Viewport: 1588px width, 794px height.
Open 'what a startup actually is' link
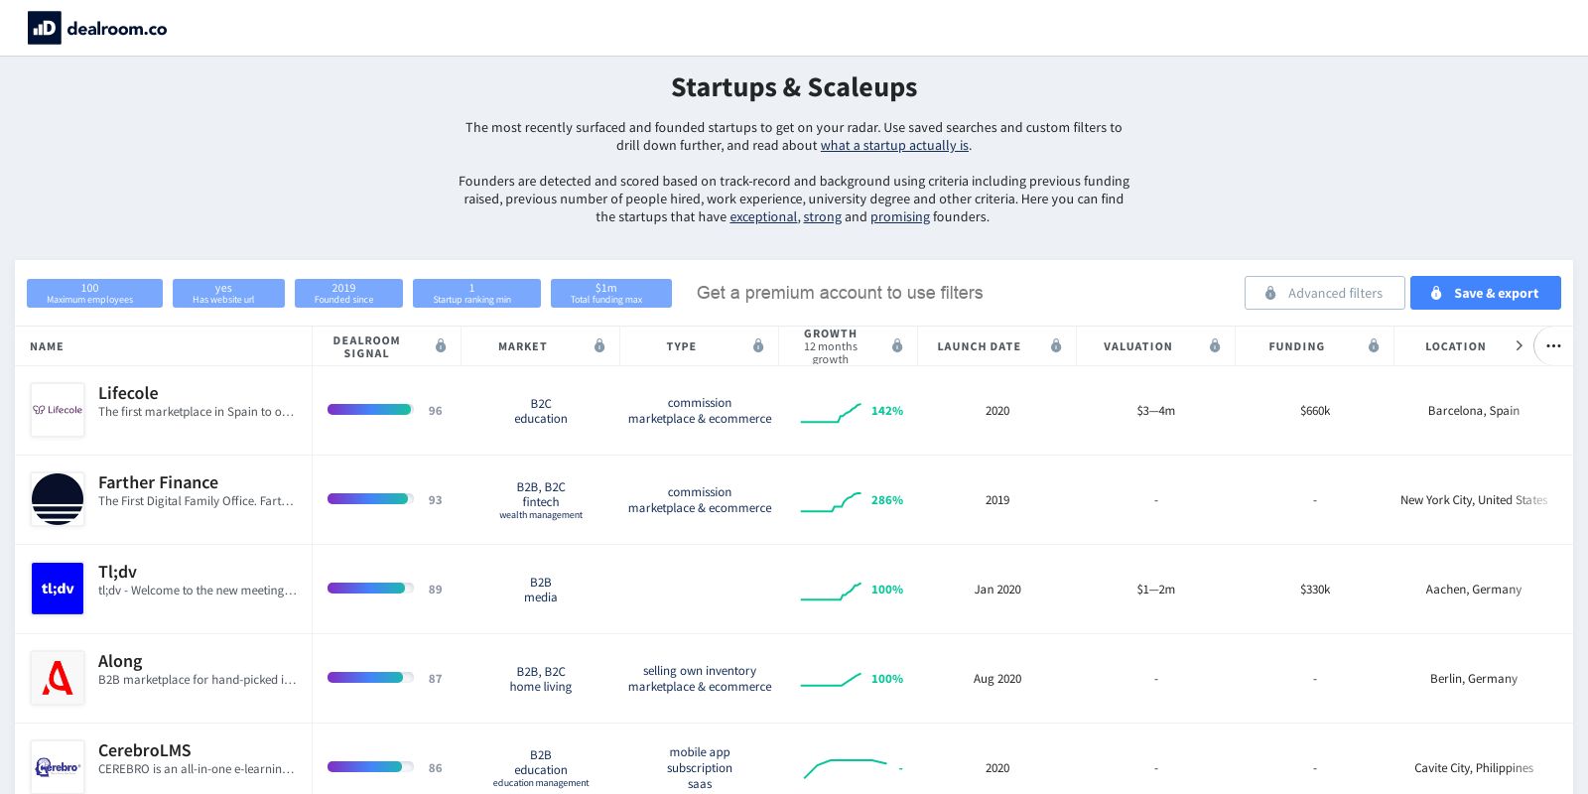coord(894,145)
